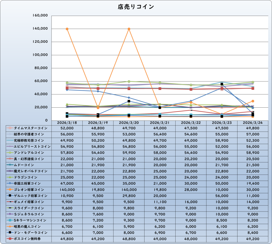Select the empty ゲルニック将軍コイン cell for 2026/3/22
Image resolution: width=272 pixels, height=244 pixels.
(191, 196)
